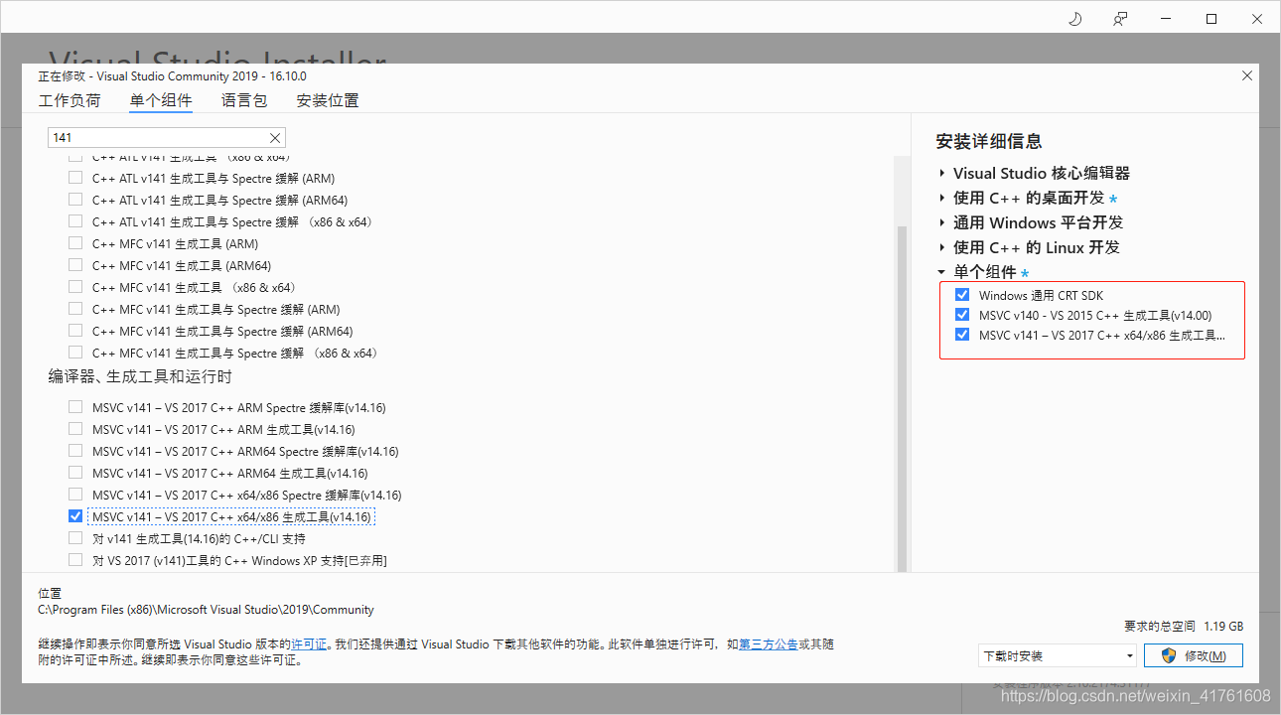Image resolution: width=1281 pixels, height=715 pixels.
Task: Close the modify dialog with X
Action: tap(1247, 75)
